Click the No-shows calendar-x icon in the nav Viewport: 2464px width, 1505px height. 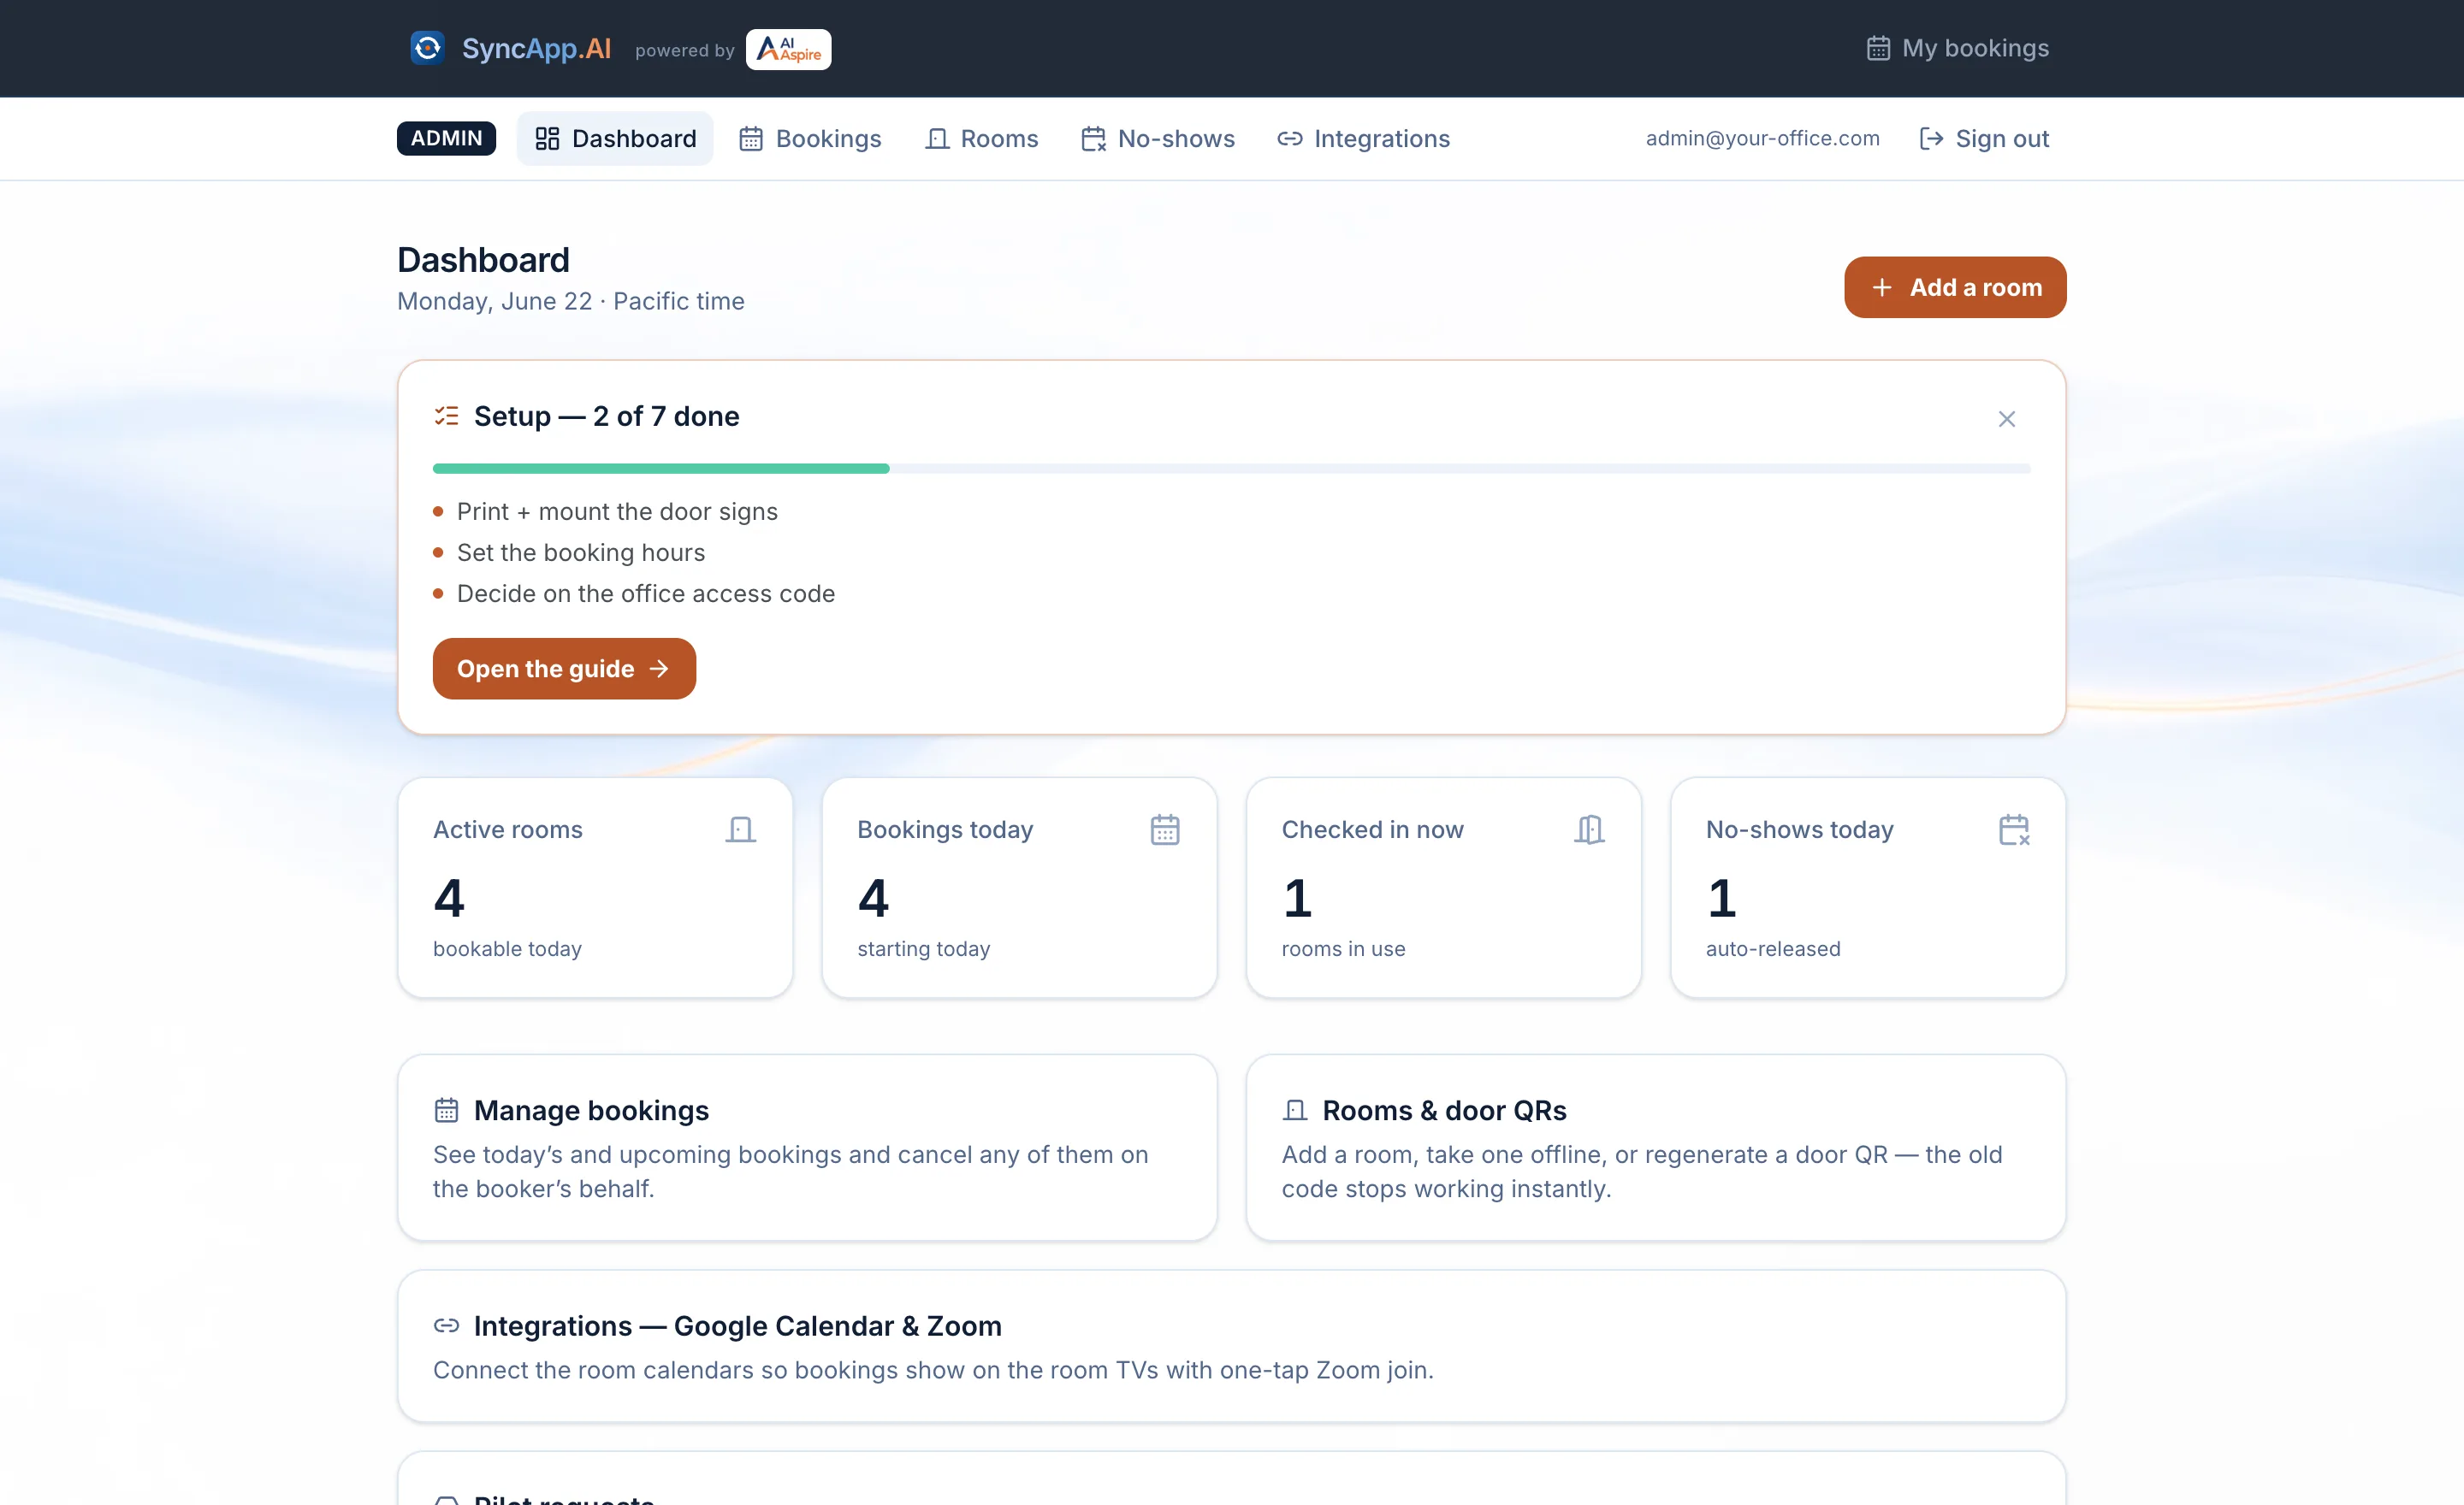pos(1094,139)
